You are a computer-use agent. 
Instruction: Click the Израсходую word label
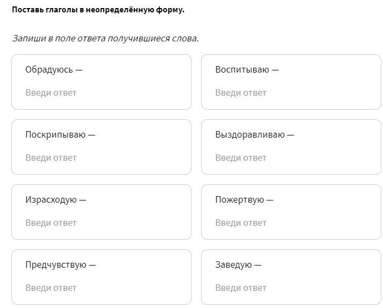(x=51, y=200)
